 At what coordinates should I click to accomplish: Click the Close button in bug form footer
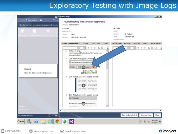(x=157, y=115)
